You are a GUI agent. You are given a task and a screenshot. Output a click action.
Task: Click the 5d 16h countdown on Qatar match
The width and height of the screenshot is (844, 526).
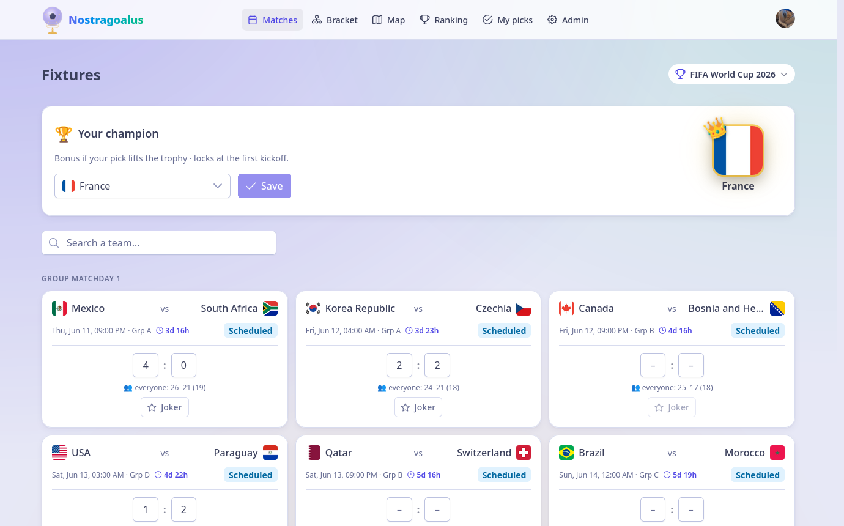[424, 475]
